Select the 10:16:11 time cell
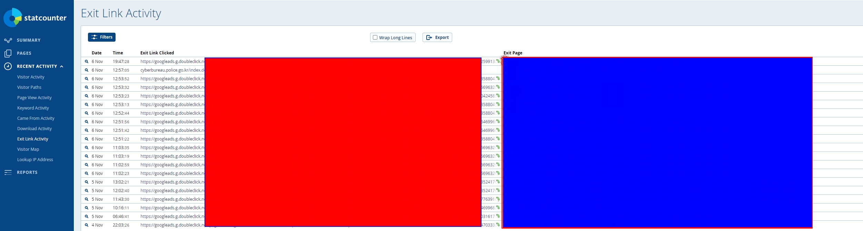Viewport: 863px width, 231px height. (121, 208)
